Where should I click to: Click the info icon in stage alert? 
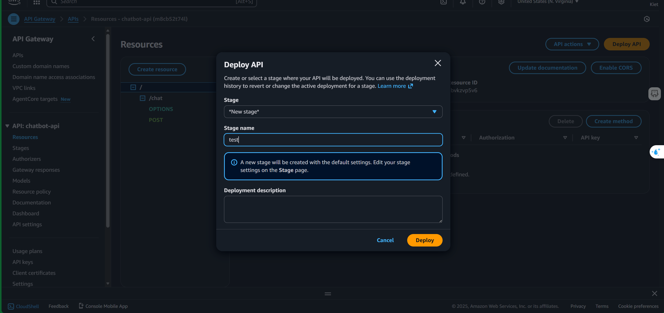[x=234, y=162]
